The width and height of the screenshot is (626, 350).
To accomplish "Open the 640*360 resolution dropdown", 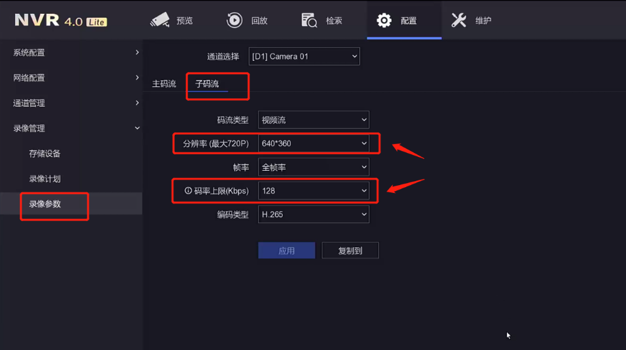I will pos(314,143).
